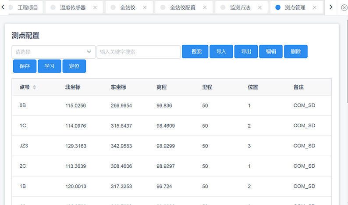Click elevation value 98.9297
348x205 pixels.
[x=166, y=166]
